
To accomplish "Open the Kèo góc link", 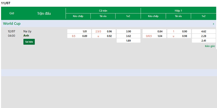I will 210,46.
